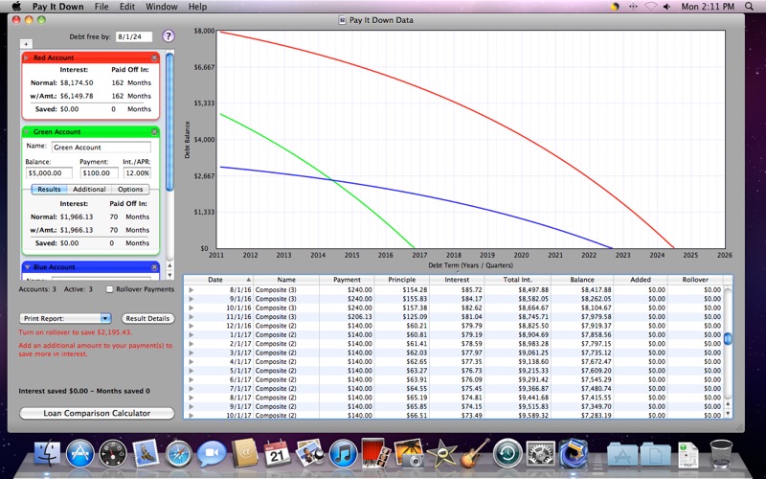Image resolution: width=766 pixels, height=479 pixels.
Task: Remove the Green Account using its X
Action: (154, 132)
